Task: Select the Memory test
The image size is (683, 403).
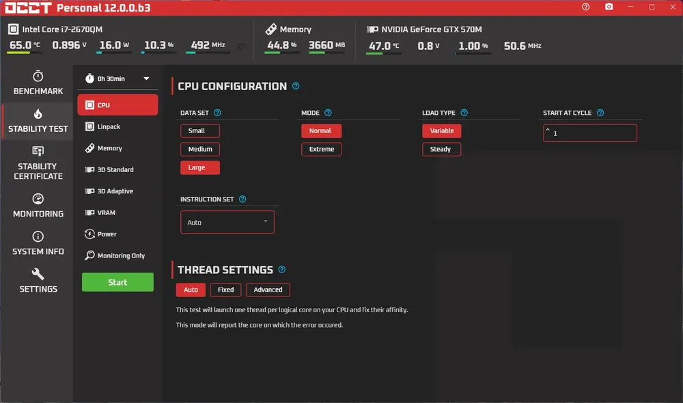Action: pyautogui.click(x=117, y=148)
